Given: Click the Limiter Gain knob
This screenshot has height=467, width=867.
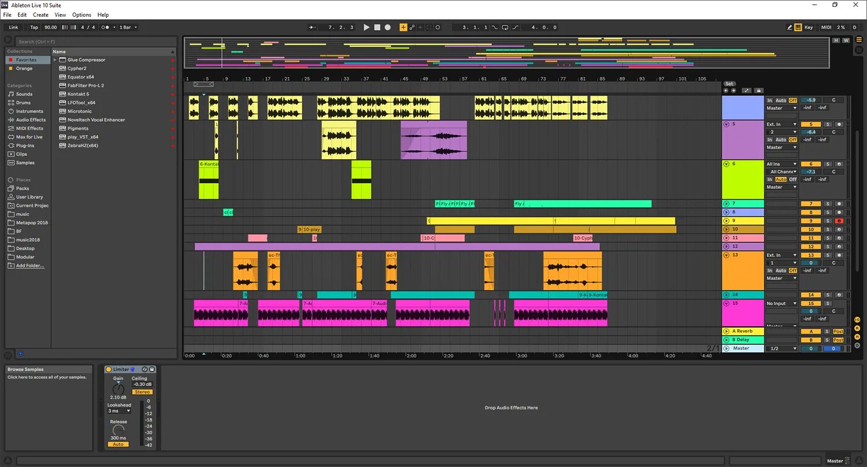Looking at the screenshot, I should point(118,389).
